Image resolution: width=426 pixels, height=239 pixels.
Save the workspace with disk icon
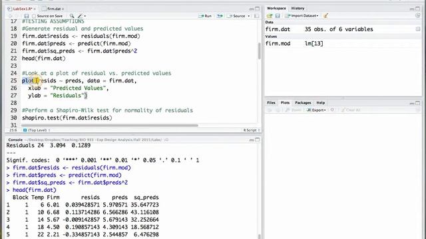[x=278, y=16]
